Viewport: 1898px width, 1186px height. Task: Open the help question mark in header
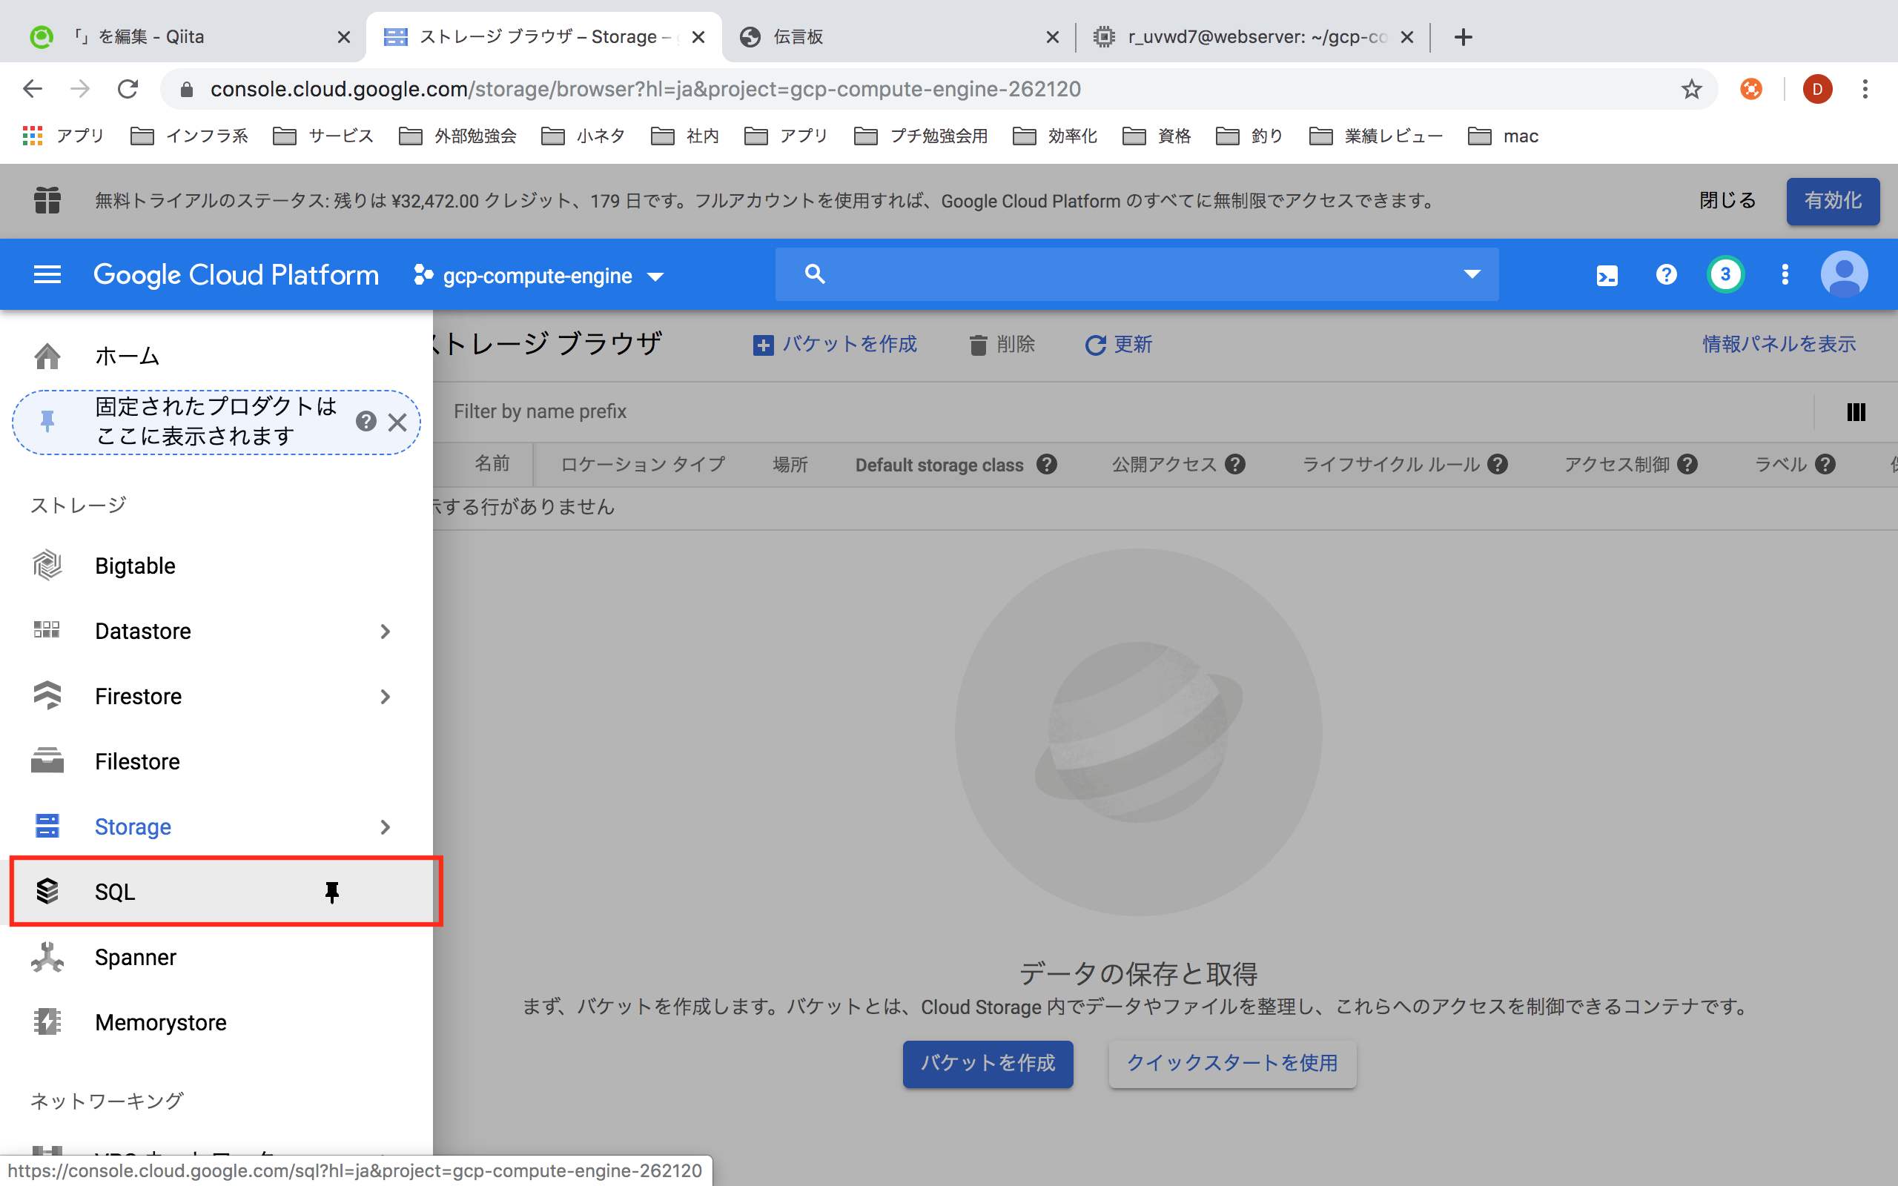point(1666,274)
